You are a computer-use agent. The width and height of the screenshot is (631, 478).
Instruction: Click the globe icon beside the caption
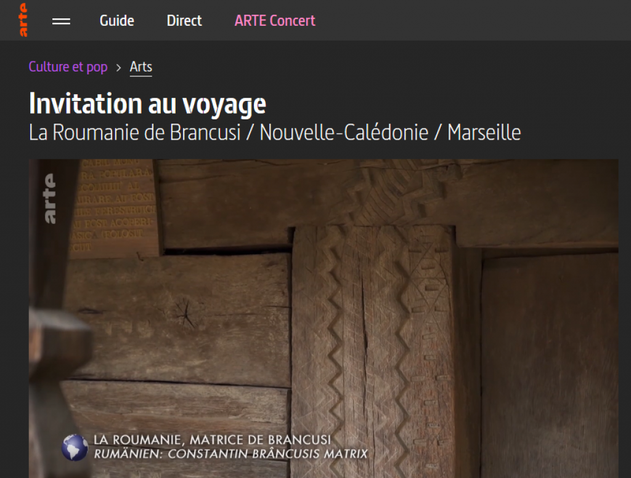[75, 447]
